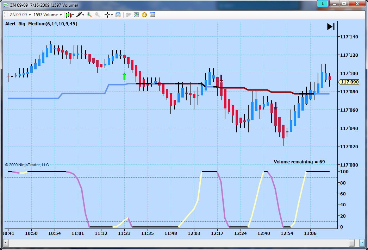This screenshot has width=368, height=250.
Task: Click the Alert_Big_Medium(6,14,10,9,45) indicator label
Action: [x=41, y=24]
